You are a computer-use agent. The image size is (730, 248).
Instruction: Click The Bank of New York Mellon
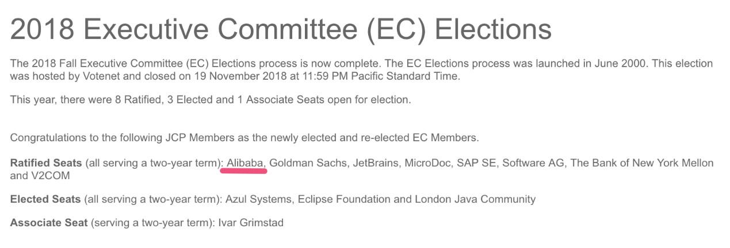(642, 163)
